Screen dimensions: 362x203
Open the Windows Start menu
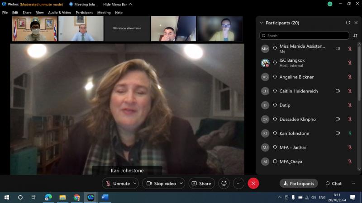point(7,197)
